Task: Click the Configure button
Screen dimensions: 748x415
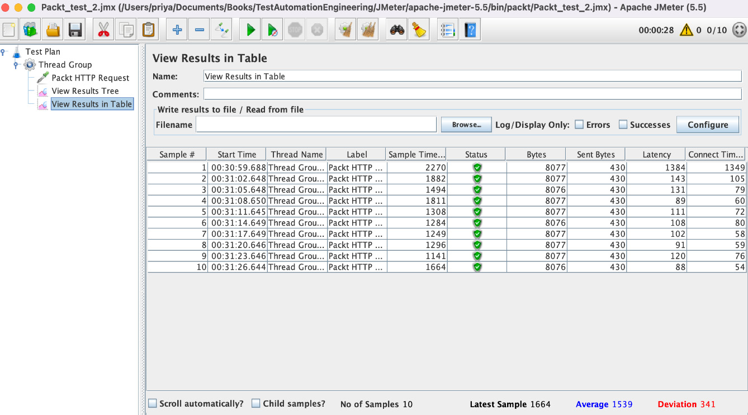Action: pos(708,125)
